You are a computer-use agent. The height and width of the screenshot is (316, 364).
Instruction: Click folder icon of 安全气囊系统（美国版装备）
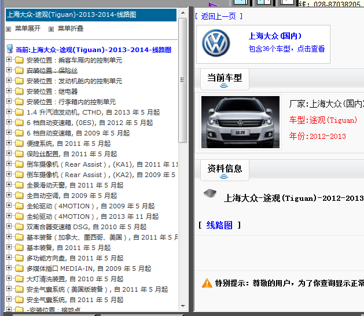click(19, 289)
